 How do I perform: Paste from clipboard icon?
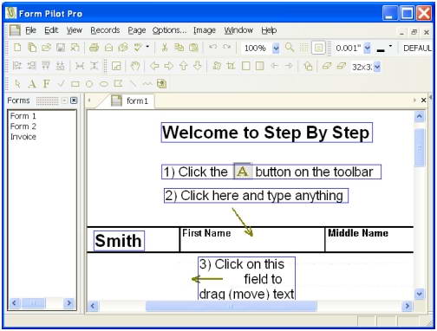(x=193, y=48)
